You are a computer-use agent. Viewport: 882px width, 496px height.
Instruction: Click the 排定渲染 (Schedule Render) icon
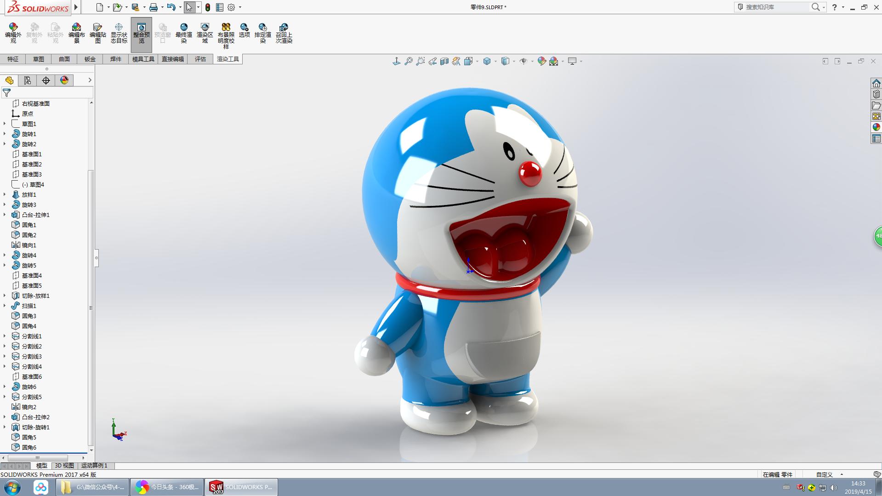coord(262,32)
